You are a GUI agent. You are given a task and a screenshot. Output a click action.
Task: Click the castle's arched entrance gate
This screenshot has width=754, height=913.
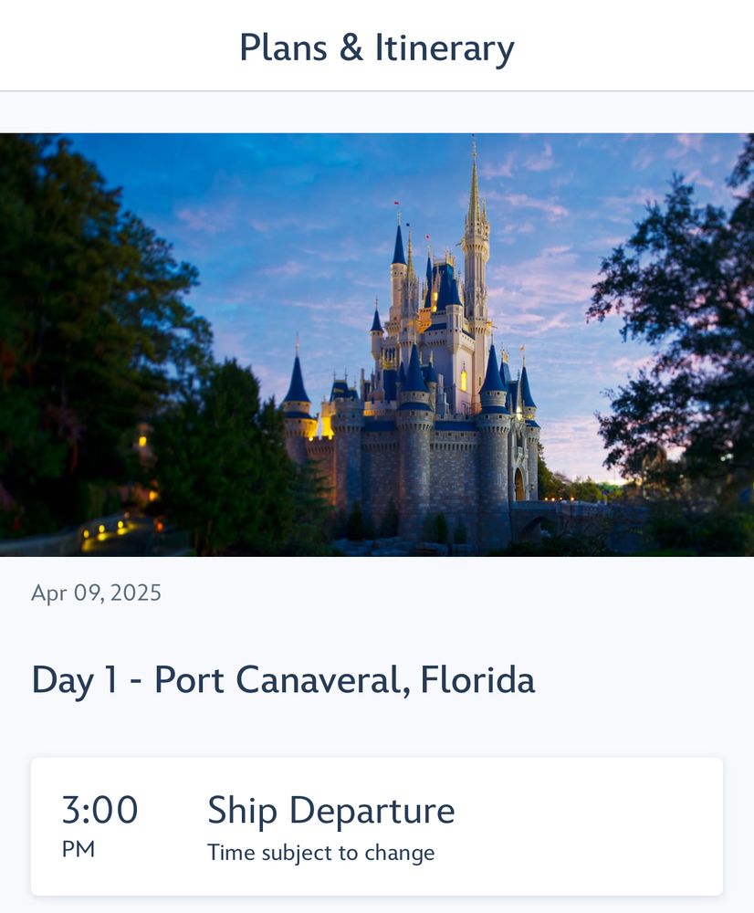point(518,483)
